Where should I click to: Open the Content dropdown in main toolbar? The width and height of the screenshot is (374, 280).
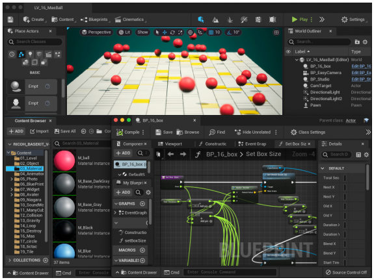(x=63, y=19)
